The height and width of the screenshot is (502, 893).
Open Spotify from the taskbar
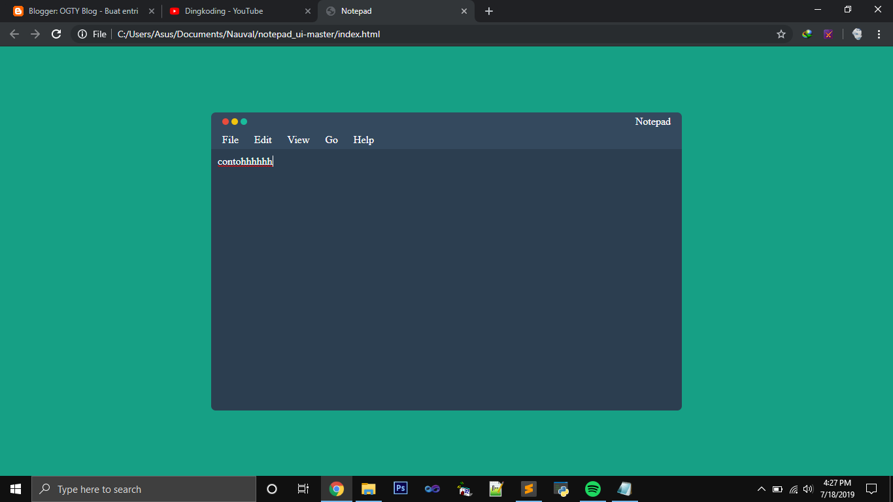click(x=592, y=488)
